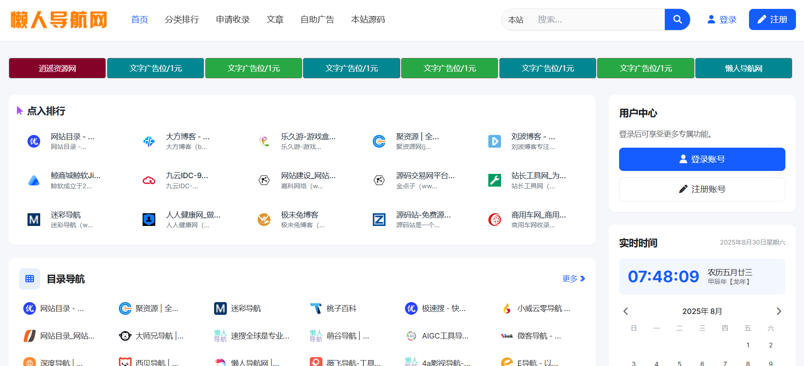The height and width of the screenshot is (366, 804).
Task: Click the 大师兄导航 monkey icon
Action: coord(125,336)
